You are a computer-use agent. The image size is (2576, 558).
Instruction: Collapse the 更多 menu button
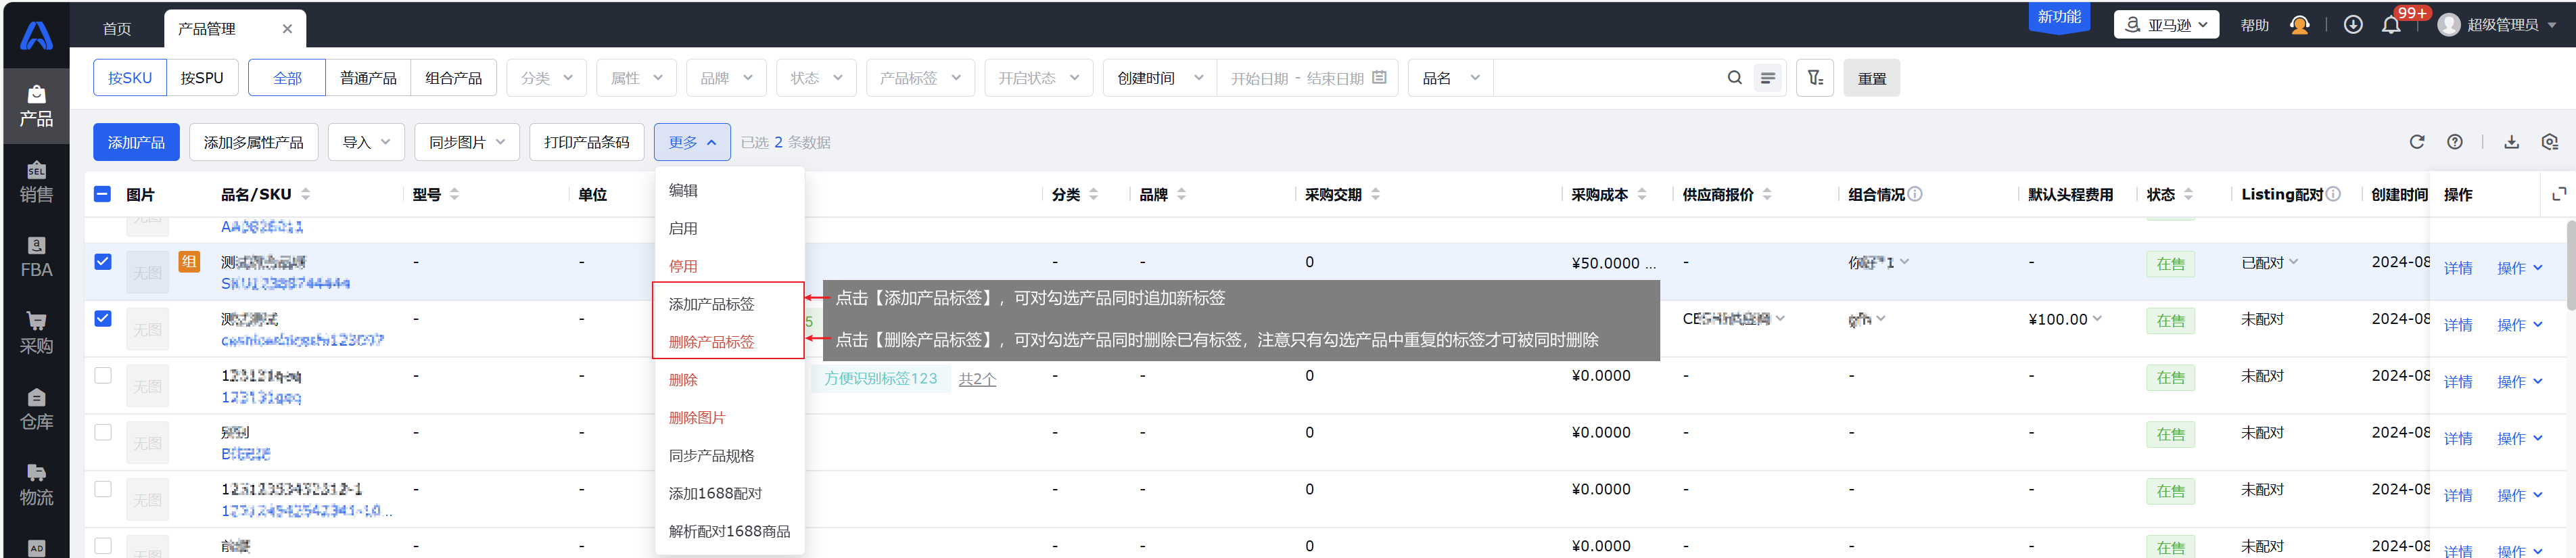[692, 142]
